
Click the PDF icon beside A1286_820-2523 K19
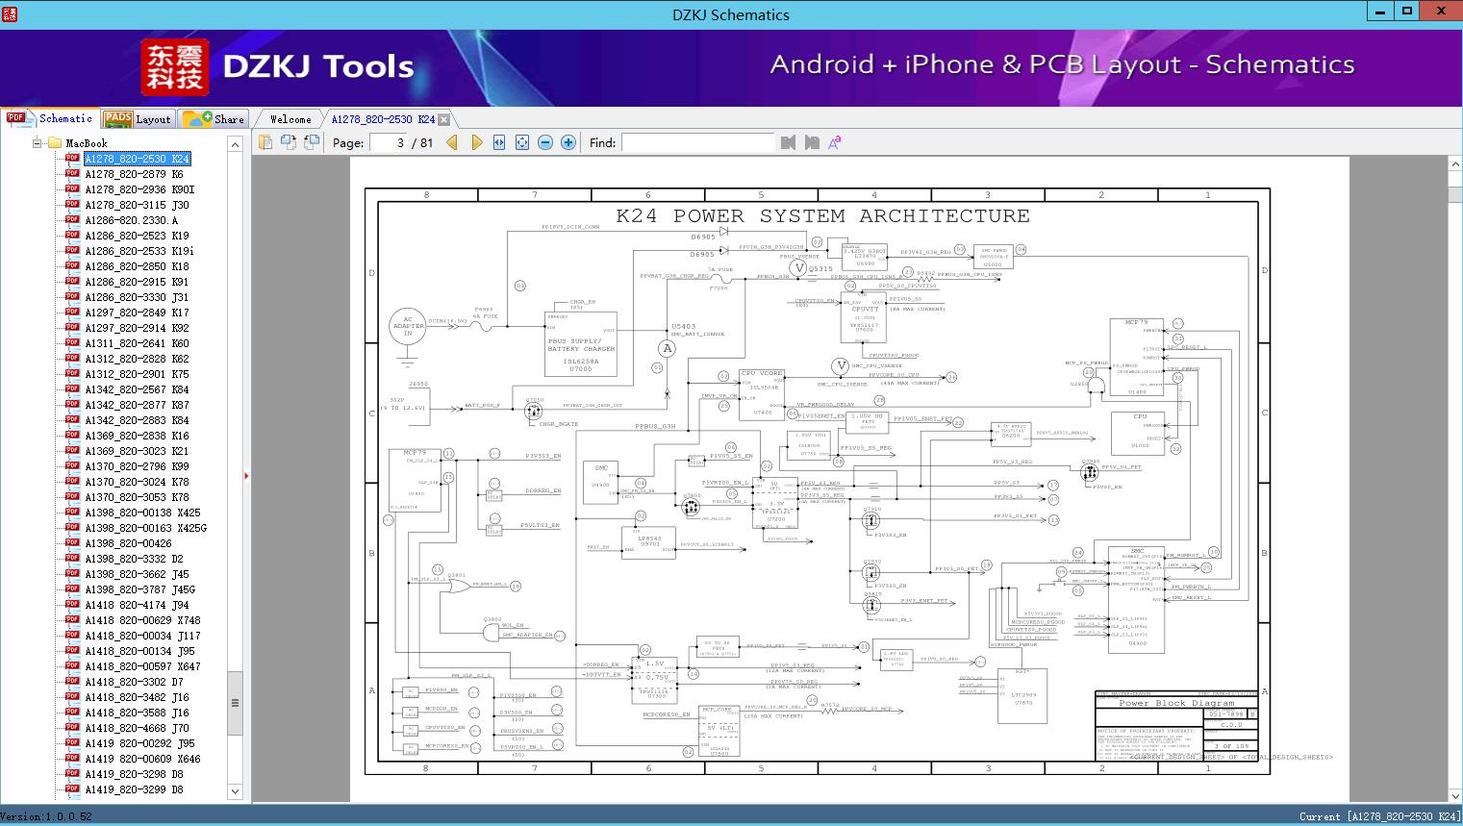(72, 235)
